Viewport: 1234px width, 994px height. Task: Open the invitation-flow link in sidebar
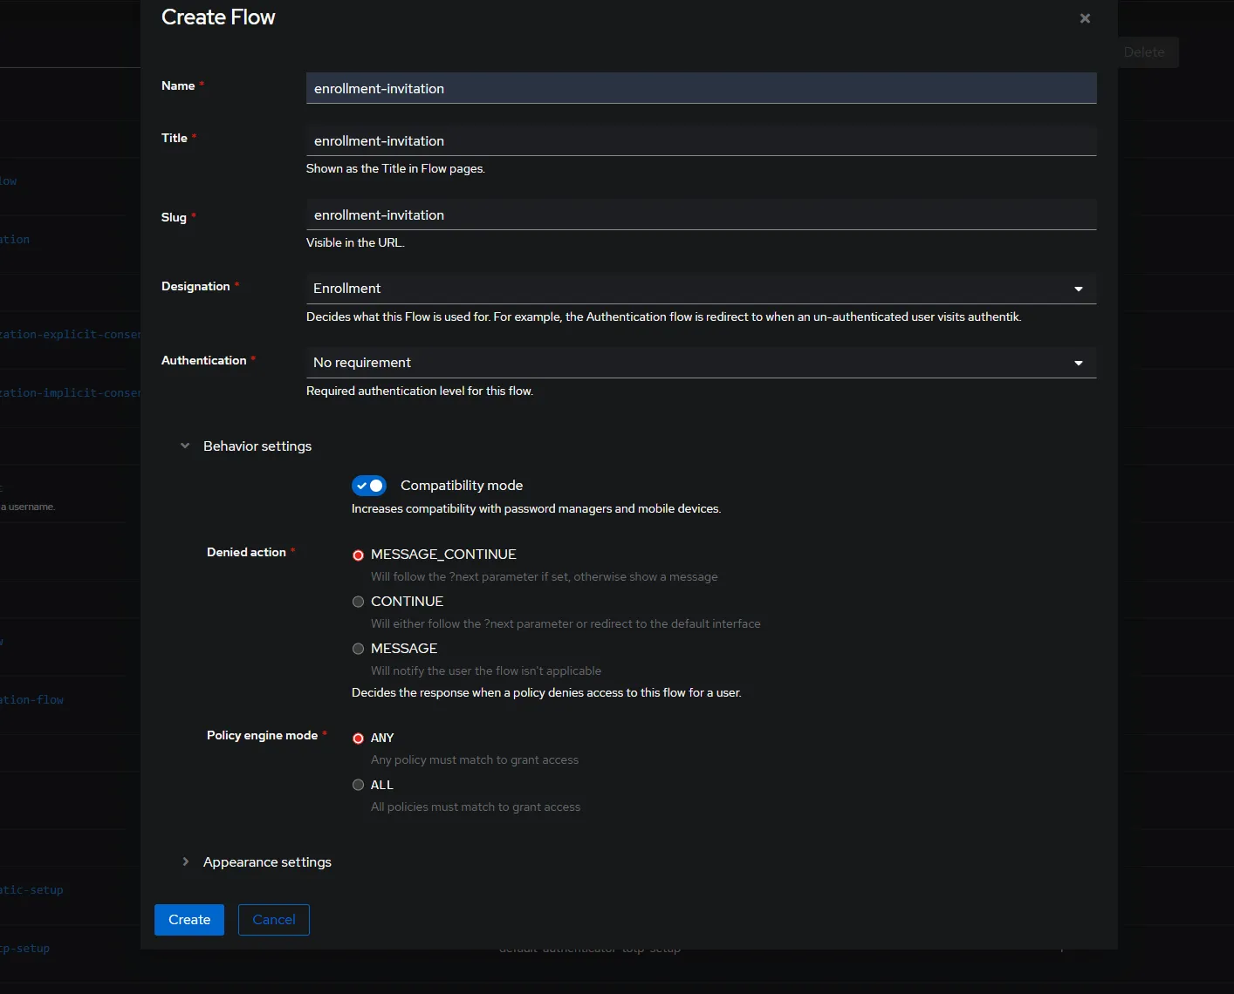(x=33, y=699)
